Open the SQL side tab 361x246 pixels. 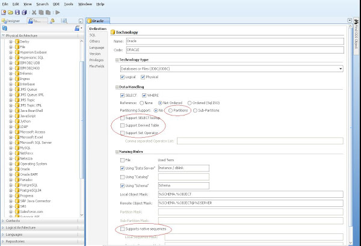[93, 35]
